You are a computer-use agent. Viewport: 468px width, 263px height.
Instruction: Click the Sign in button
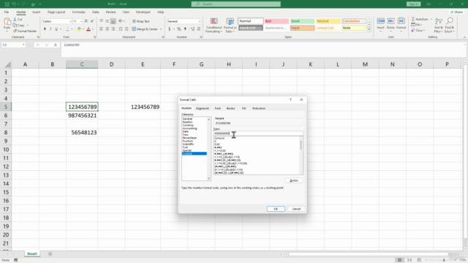tap(414, 4)
